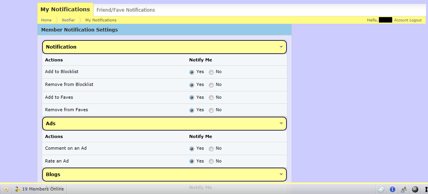Screen dimensions: 428x194
Task: Open the chat bubble icon in bottom bar
Action: (x=6, y=189)
